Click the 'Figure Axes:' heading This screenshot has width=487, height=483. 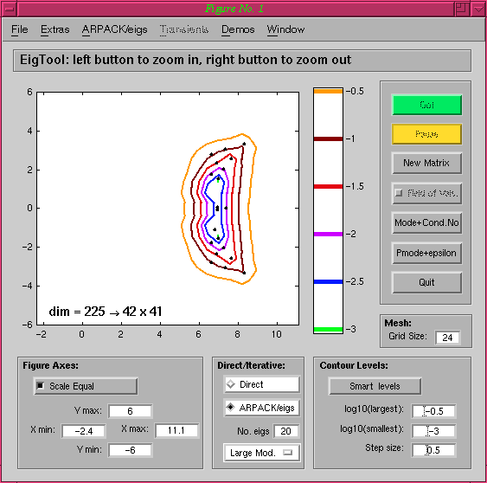[51, 365]
